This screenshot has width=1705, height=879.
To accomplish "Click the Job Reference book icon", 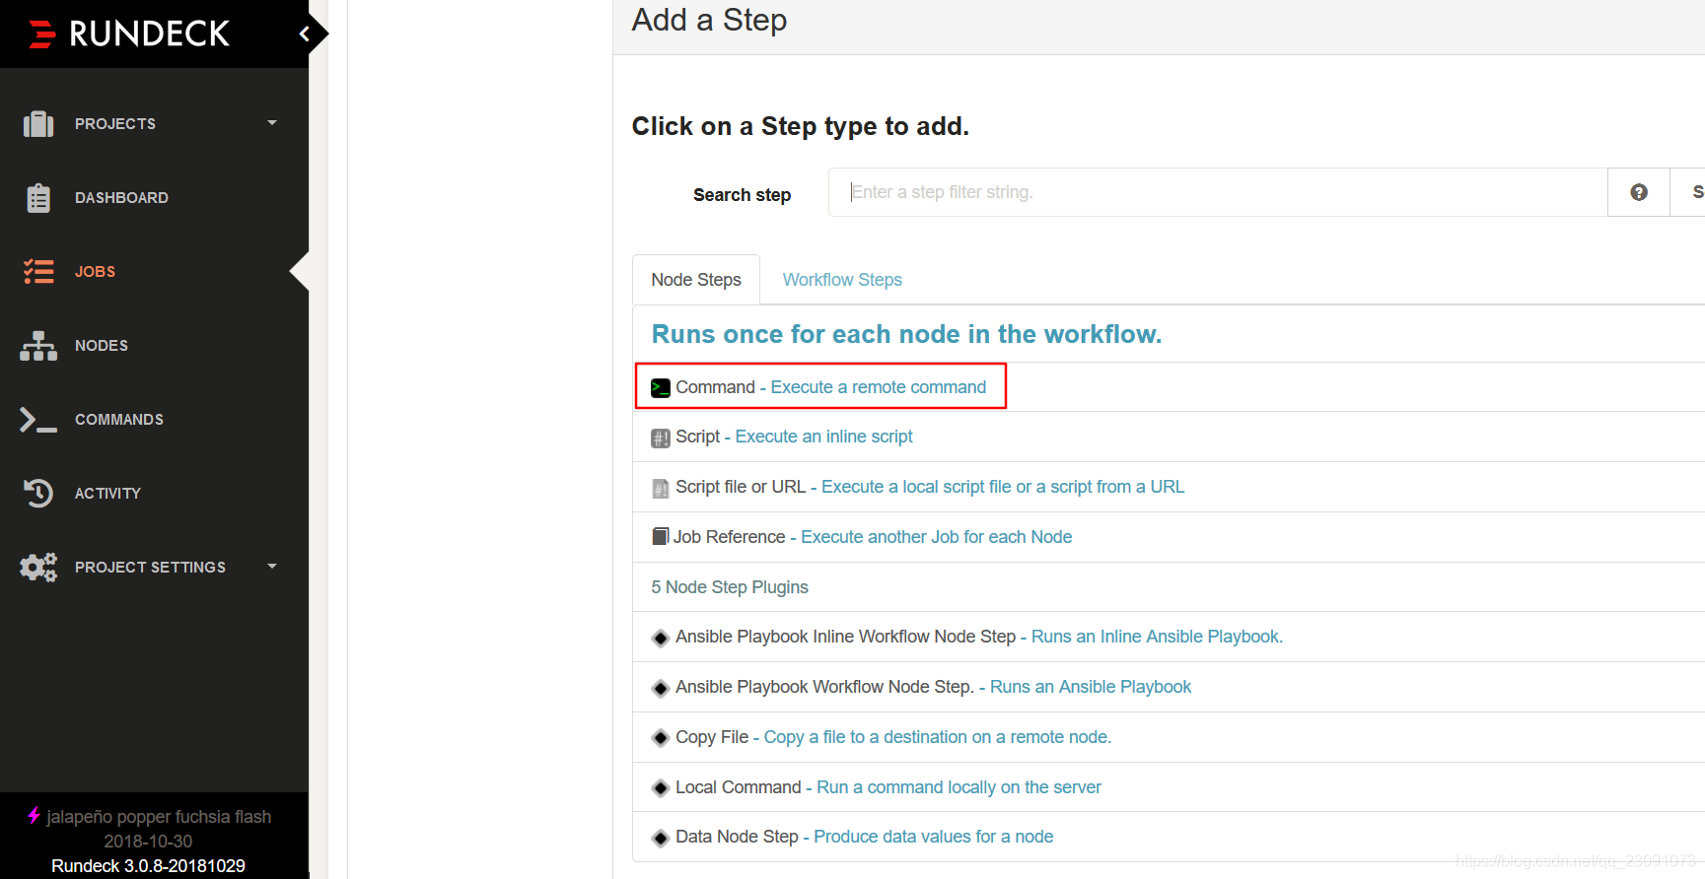I will (661, 536).
